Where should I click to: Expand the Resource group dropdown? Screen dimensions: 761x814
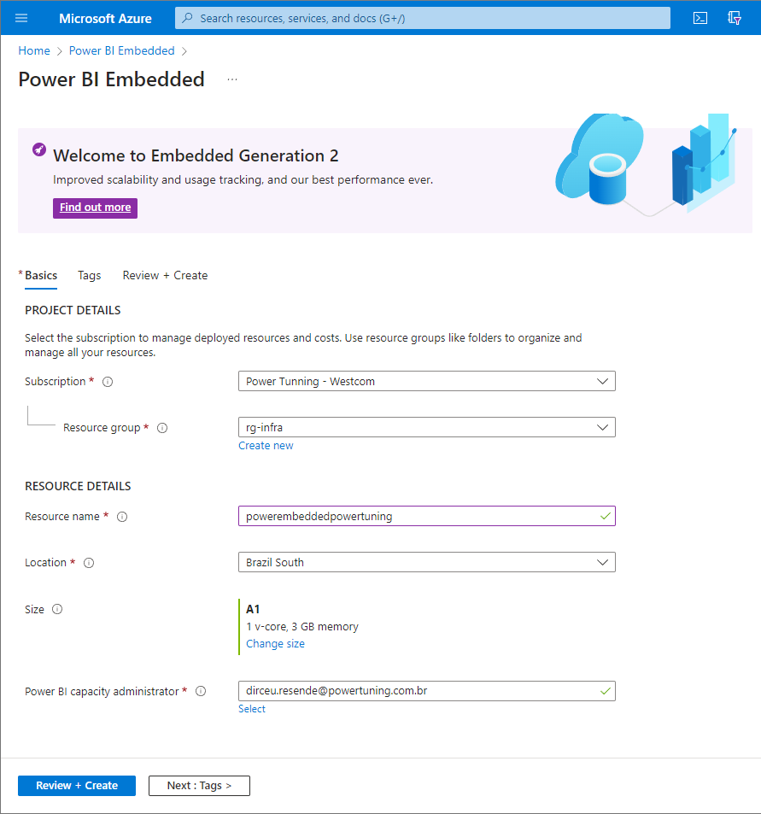(426, 427)
